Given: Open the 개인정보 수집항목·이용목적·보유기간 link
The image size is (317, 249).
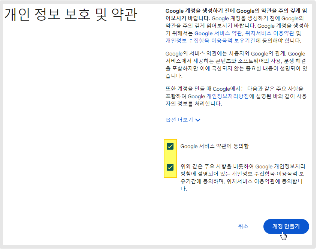Looking at the screenshot, I should pos(211,40).
